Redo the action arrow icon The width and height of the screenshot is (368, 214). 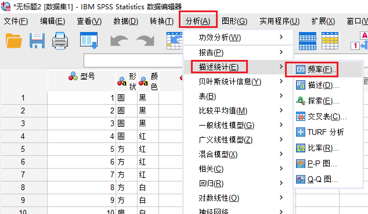[145, 41]
